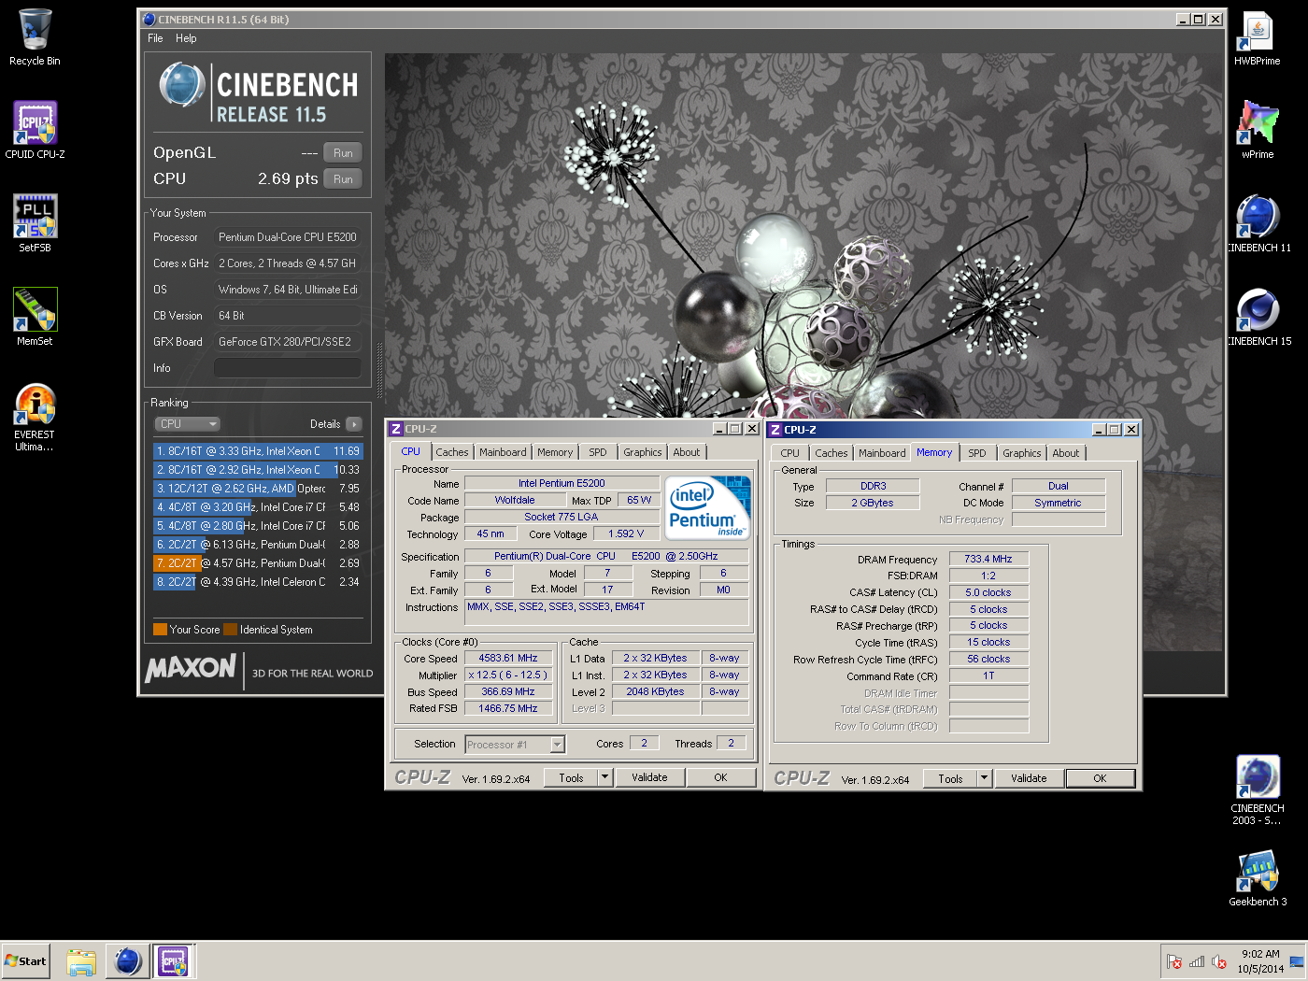Switch to CPU tab in Memory CPU-Z window

pos(790,453)
